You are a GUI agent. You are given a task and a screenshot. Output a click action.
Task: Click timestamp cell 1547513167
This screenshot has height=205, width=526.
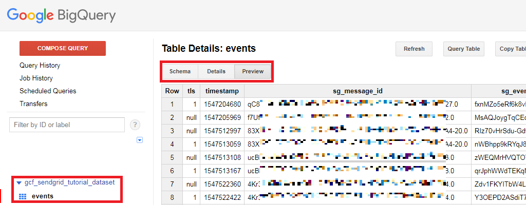point(222,171)
